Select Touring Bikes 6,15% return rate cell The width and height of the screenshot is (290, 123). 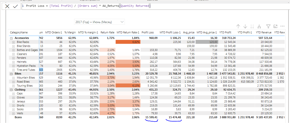pos(128,86)
